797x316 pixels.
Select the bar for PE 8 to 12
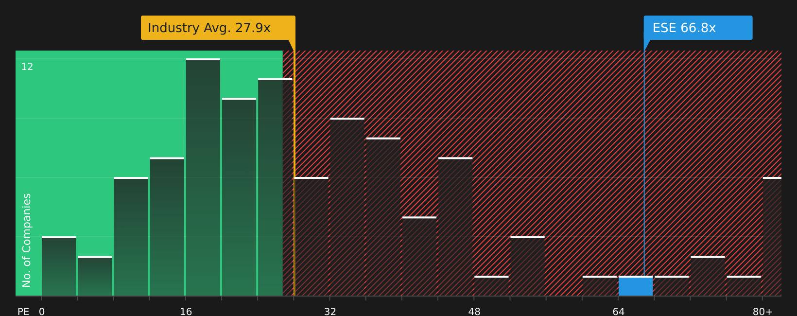click(131, 237)
